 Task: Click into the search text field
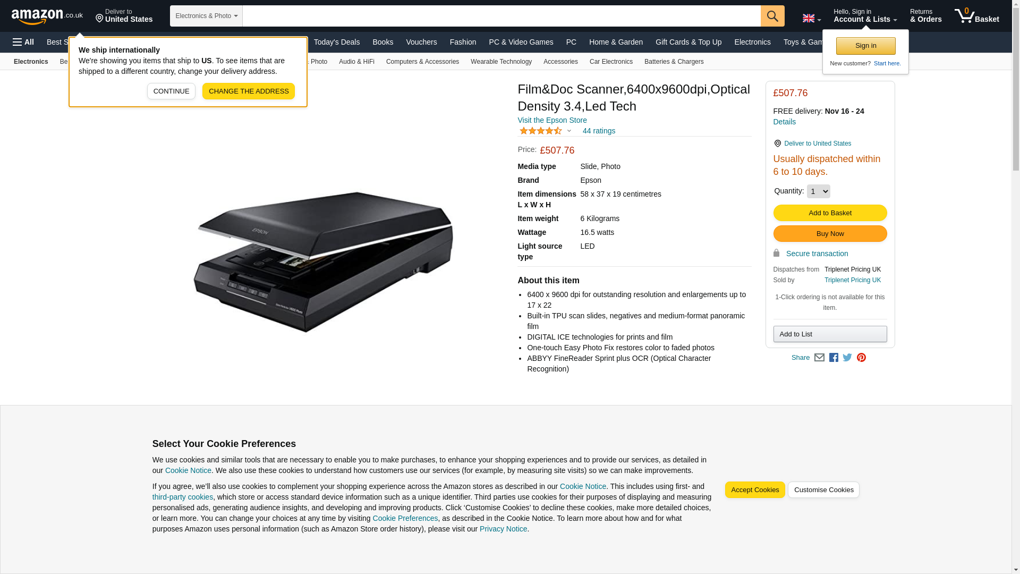pyautogui.click(x=501, y=16)
